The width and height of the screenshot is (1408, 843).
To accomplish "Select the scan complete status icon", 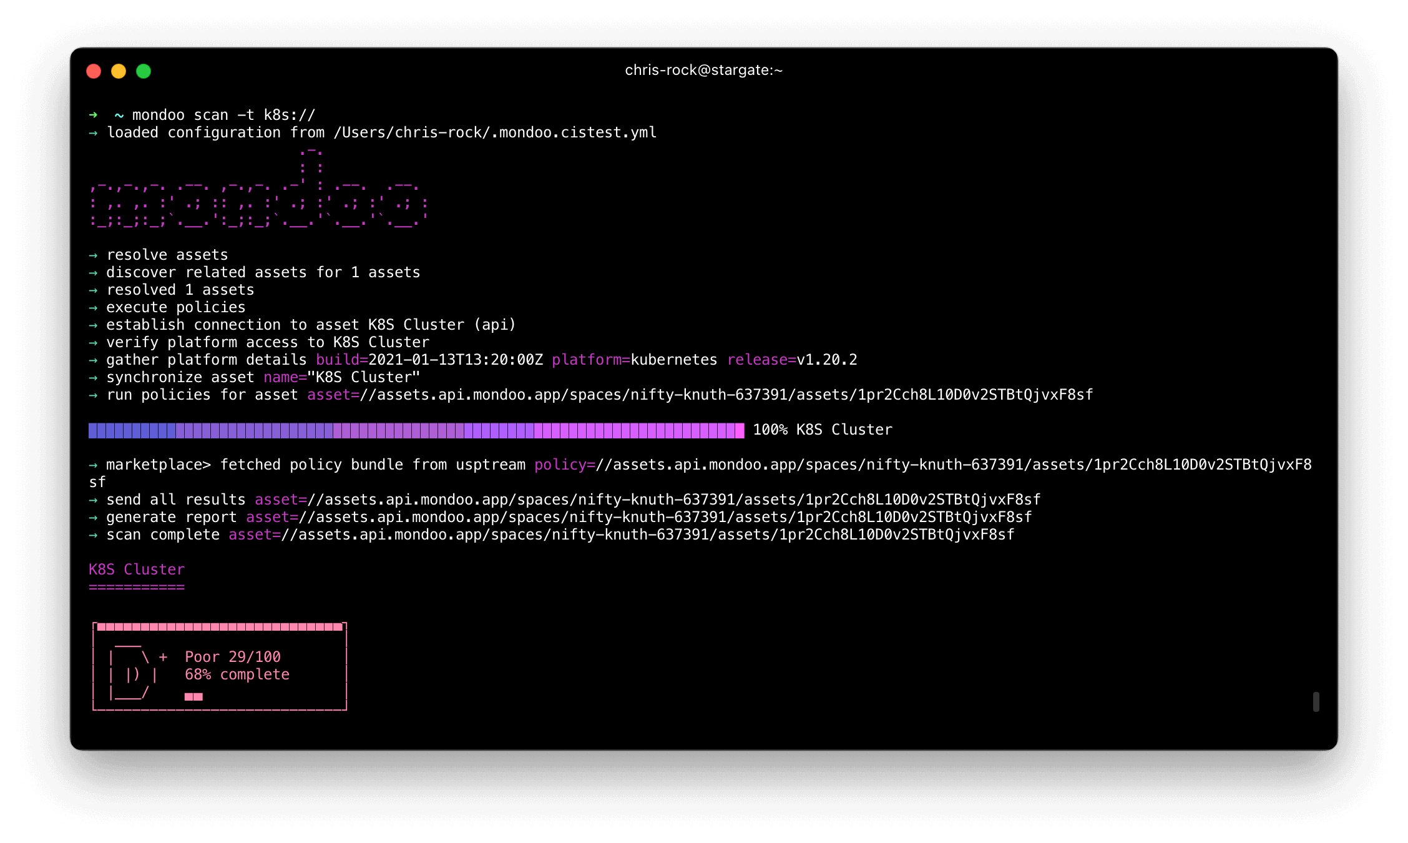I will tap(91, 536).
